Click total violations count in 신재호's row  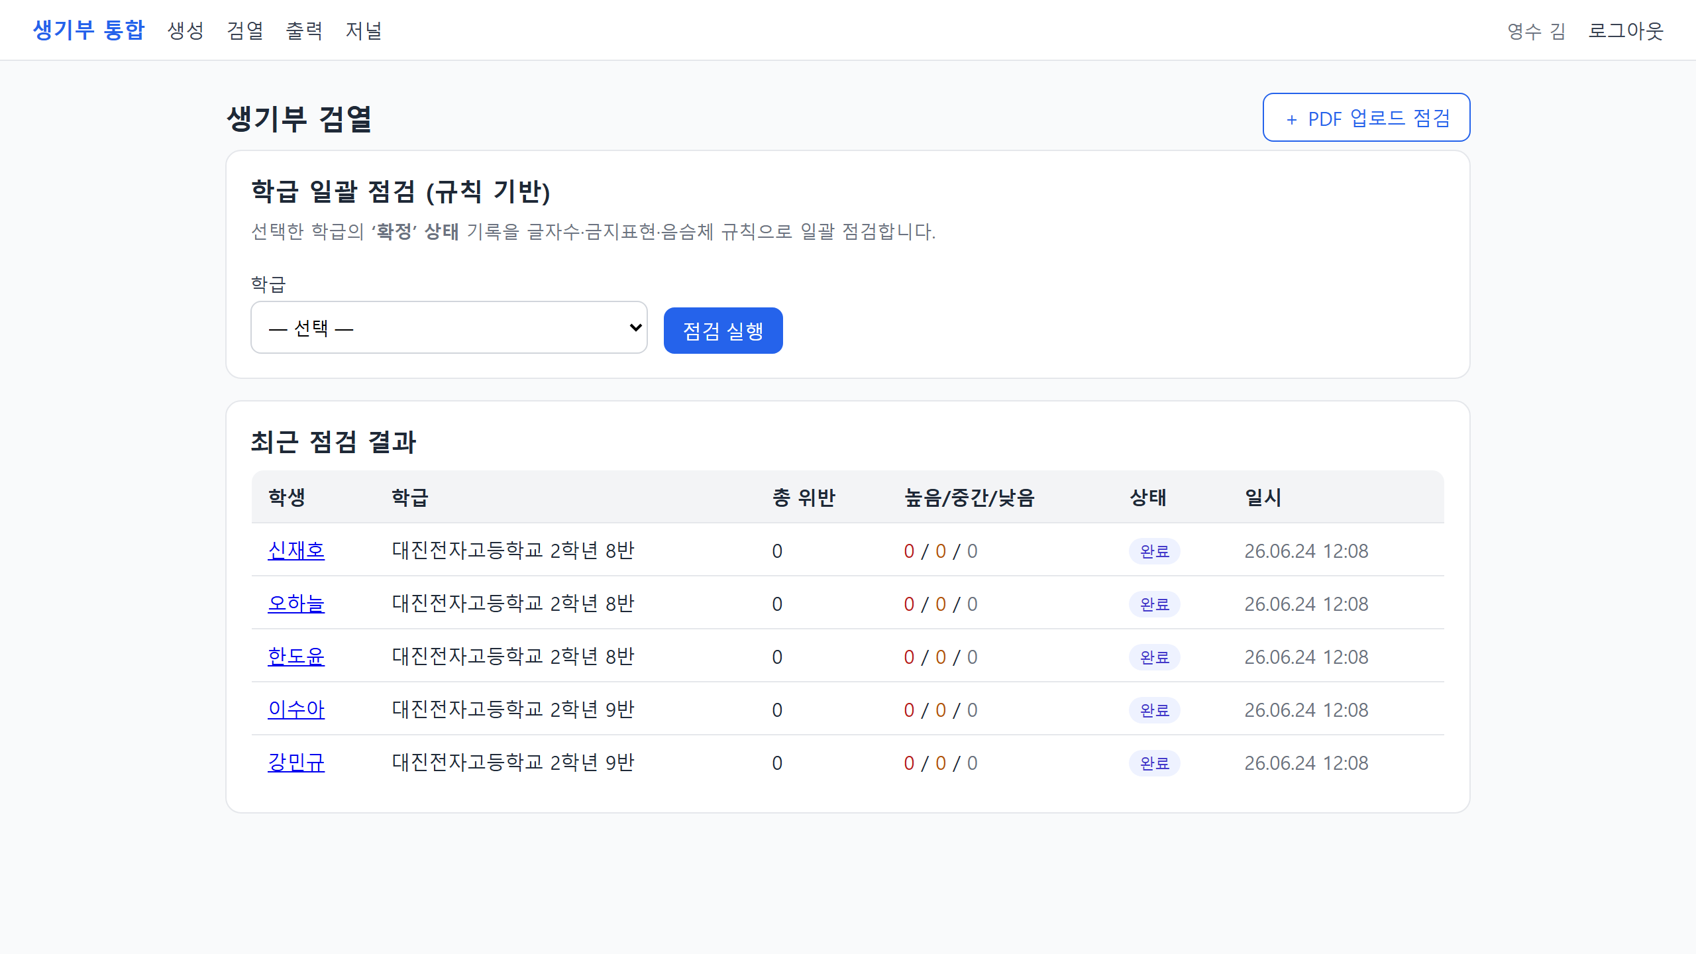pos(777,551)
